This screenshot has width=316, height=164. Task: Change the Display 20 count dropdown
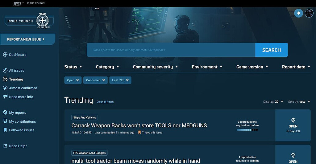click(273, 102)
